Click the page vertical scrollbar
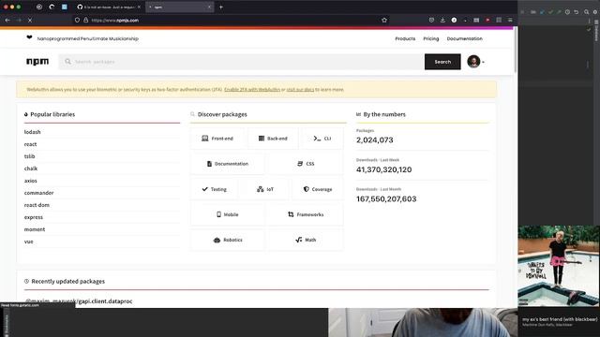The width and height of the screenshot is (600, 337). 515,50
